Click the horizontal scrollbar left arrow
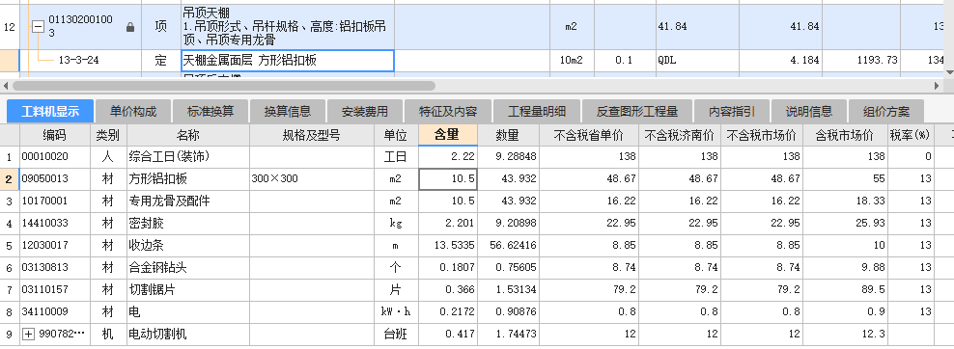 pyautogui.click(x=6, y=86)
